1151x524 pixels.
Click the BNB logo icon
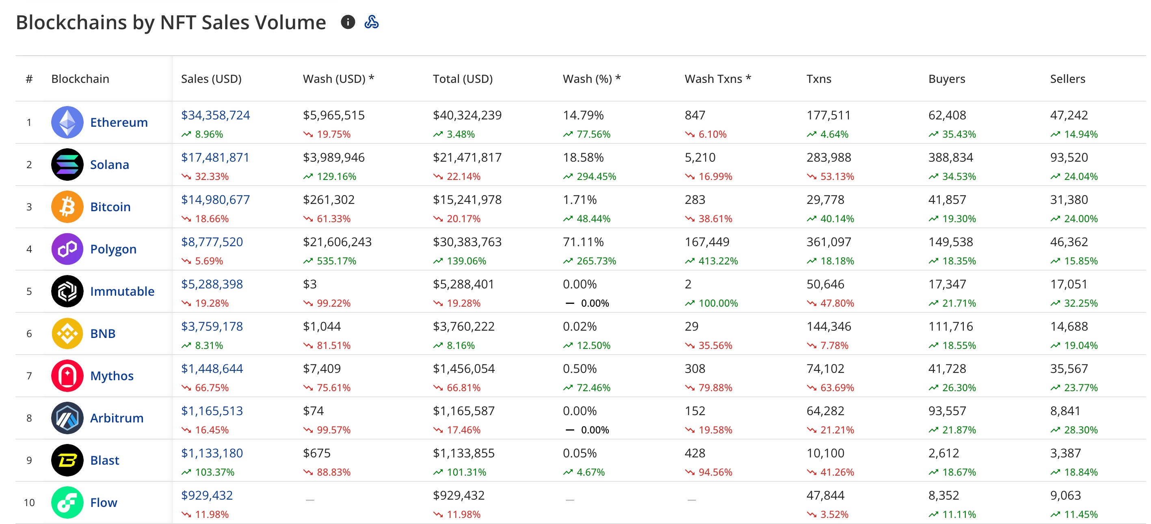coord(67,333)
